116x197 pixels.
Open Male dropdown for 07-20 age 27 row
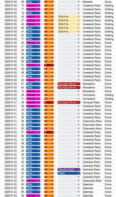pos(33,47)
